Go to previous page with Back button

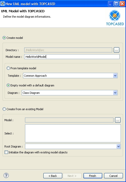pyautogui.click(x=53, y=176)
